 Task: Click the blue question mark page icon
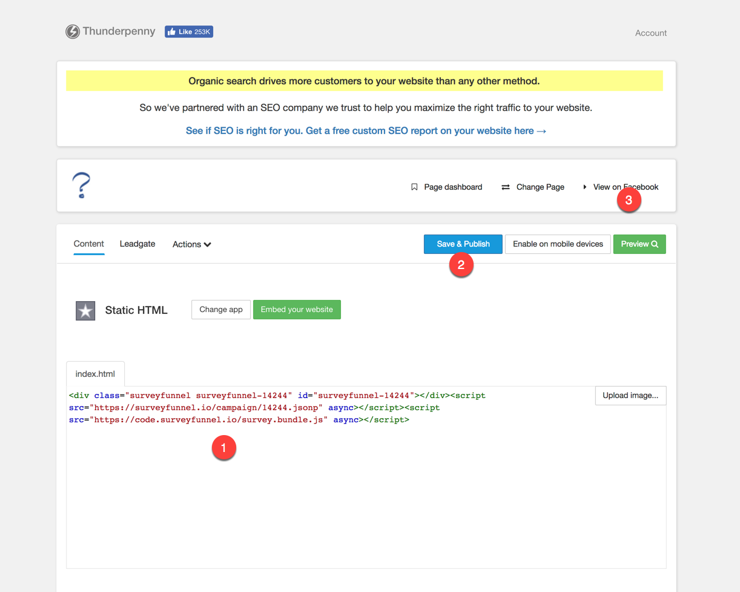(81, 185)
